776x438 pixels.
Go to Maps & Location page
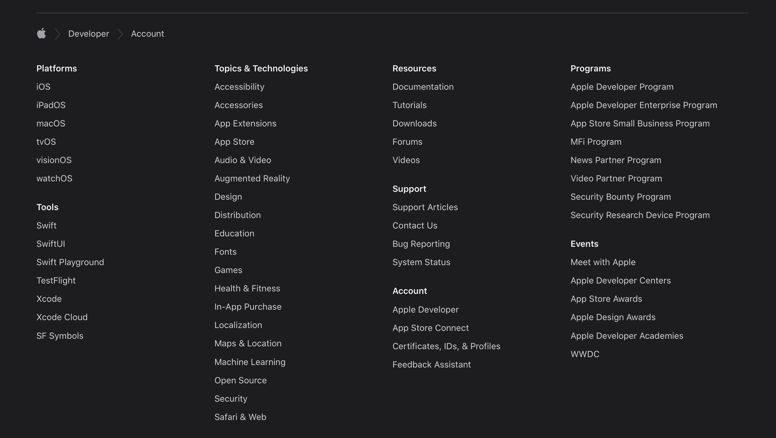coord(248,343)
